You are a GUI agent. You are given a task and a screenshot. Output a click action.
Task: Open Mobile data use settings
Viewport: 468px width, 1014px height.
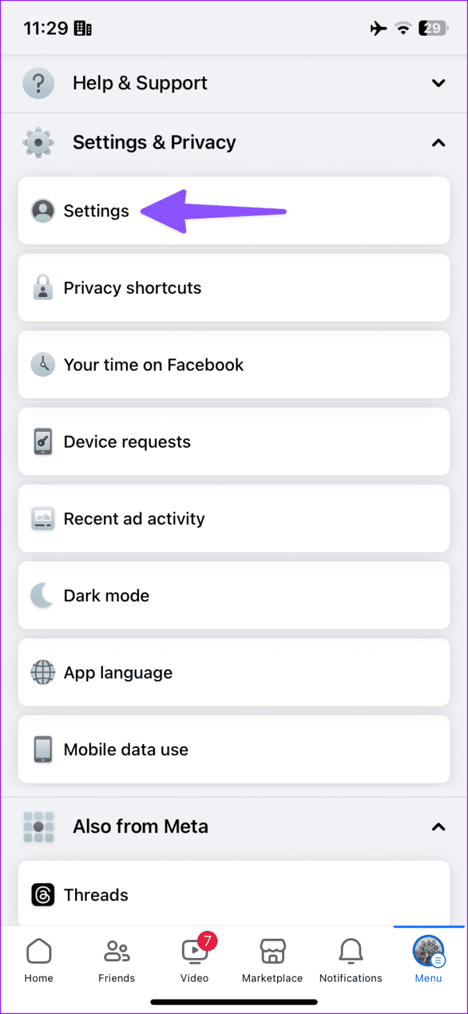click(x=233, y=749)
